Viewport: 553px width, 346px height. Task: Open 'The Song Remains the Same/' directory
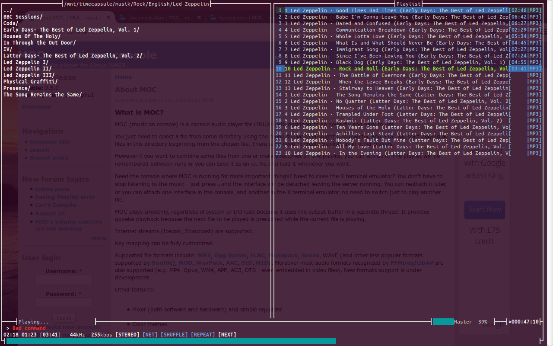43,95
